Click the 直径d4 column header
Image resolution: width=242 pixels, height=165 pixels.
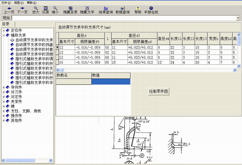pos(163,39)
